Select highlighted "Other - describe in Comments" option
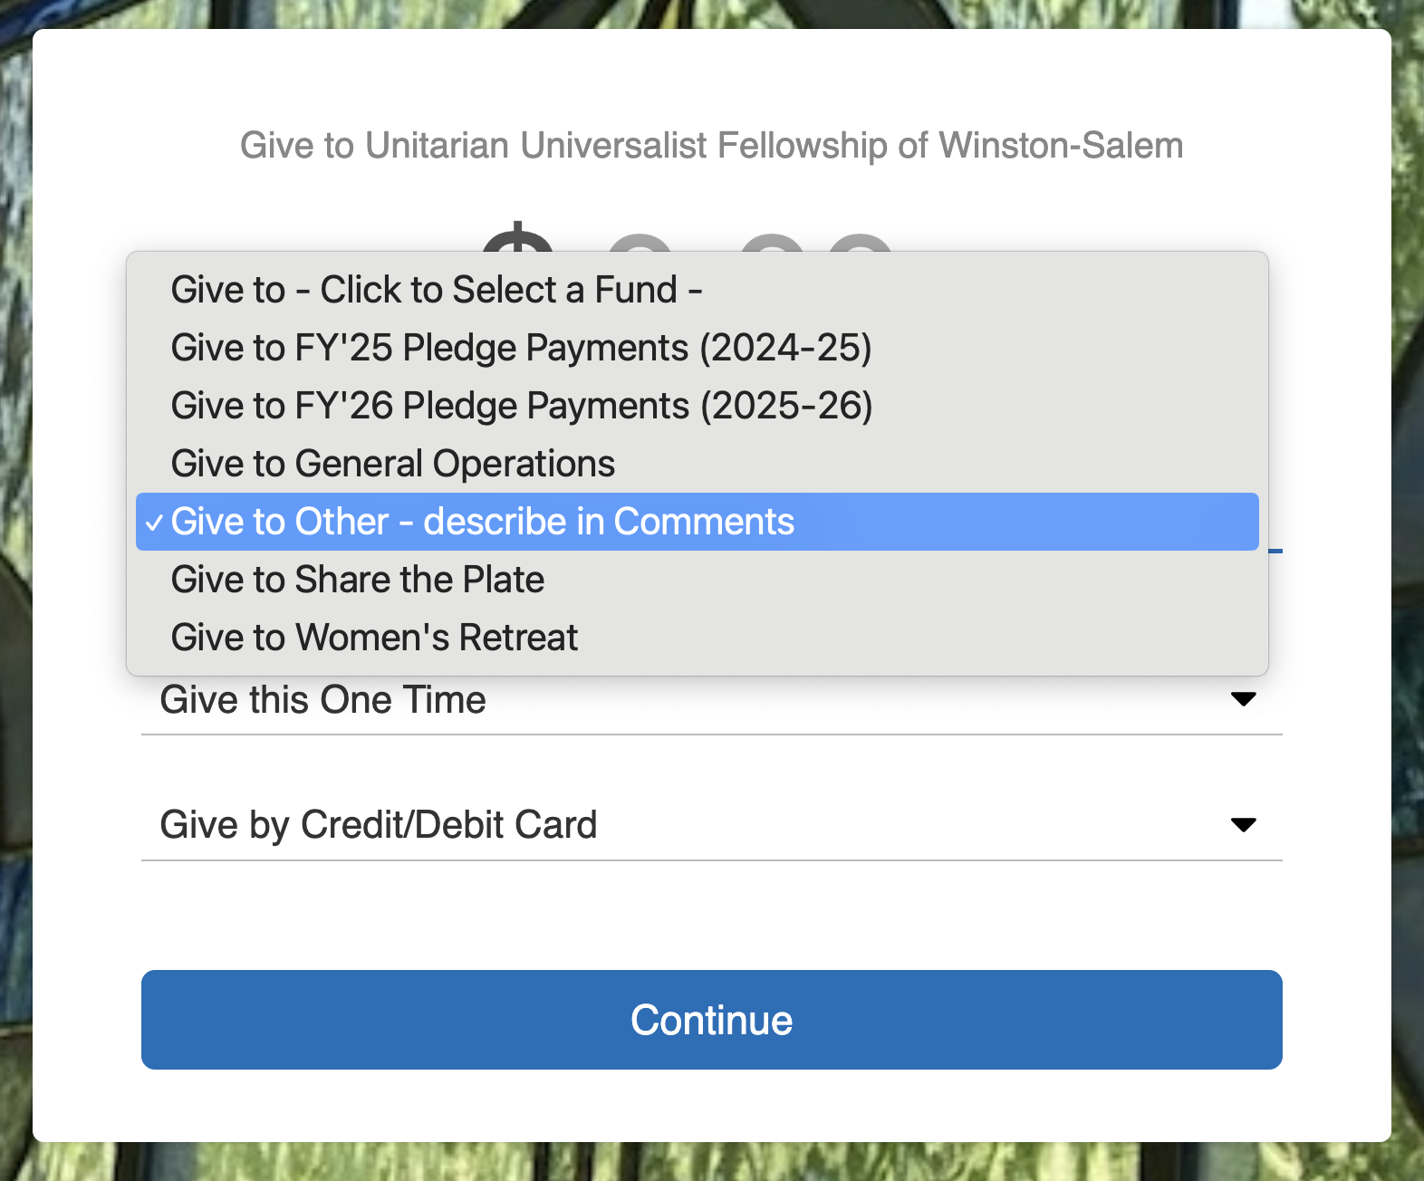The width and height of the screenshot is (1424, 1181). coord(482,522)
